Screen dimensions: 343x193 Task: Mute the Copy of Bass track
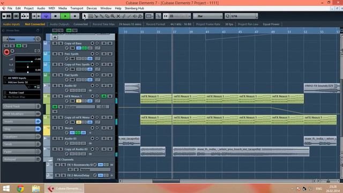[x=55, y=43]
